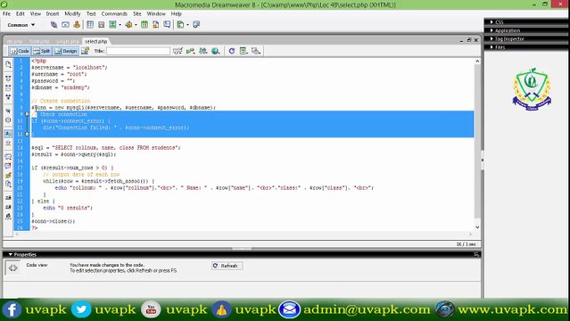The width and height of the screenshot is (570, 321).
Task: Click Open Documents in coding toolbar
Action: (x=8, y=65)
